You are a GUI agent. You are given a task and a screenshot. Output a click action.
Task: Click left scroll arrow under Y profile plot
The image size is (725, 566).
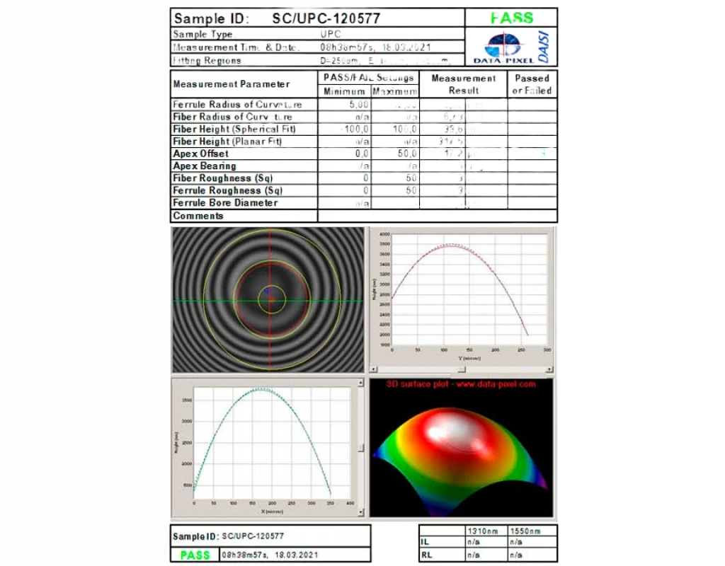375,369
